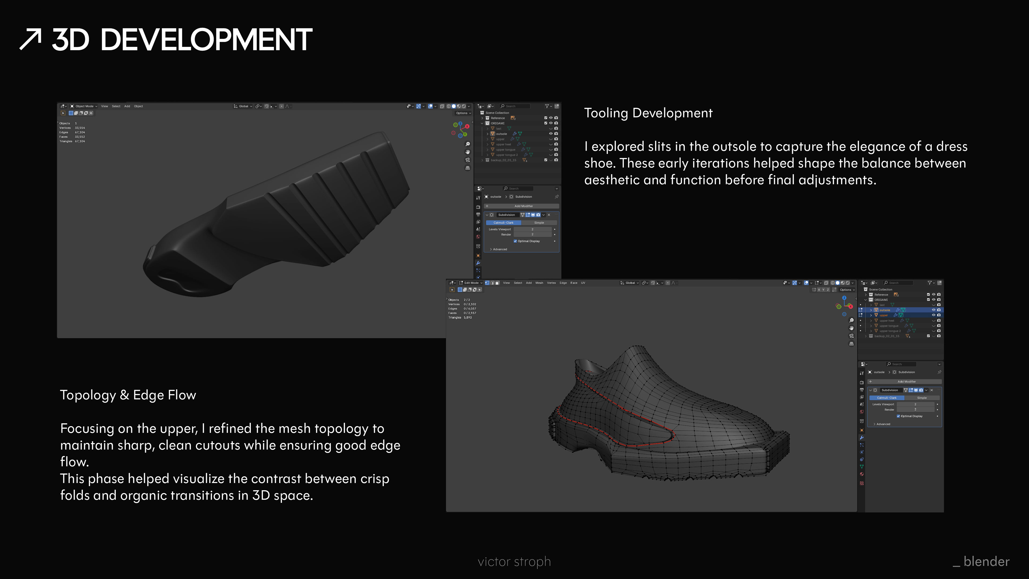Open the Mesh menu in Edit Mode header
The image size is (1029, 579).
click(x=539, y=283)
